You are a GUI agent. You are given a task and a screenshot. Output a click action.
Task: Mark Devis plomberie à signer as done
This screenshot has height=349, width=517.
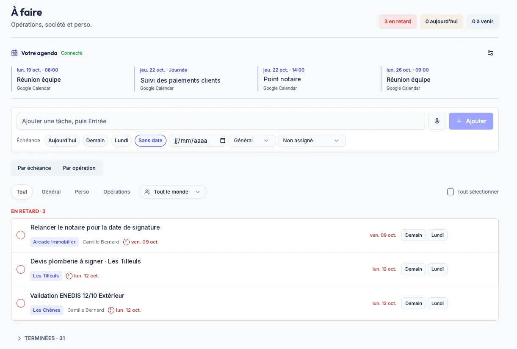click(21, 269)
